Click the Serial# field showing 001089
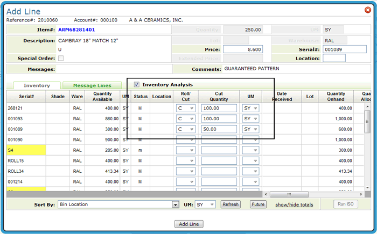 click(345, 49)
